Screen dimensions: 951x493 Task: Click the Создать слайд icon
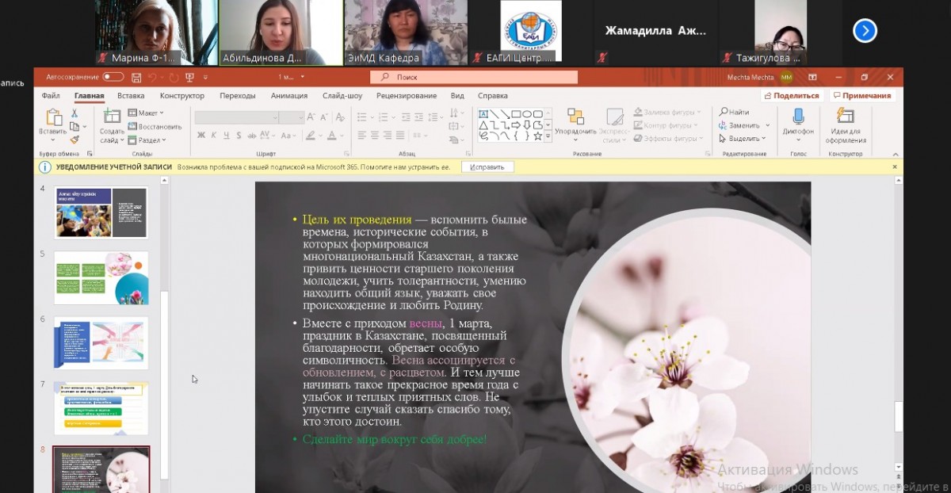pyautogui.click(x=111, y=118)
